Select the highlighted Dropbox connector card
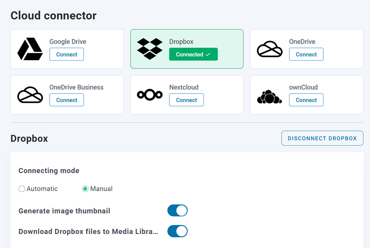This screenshot has width=370, height=248. click(x=187, y=49)
